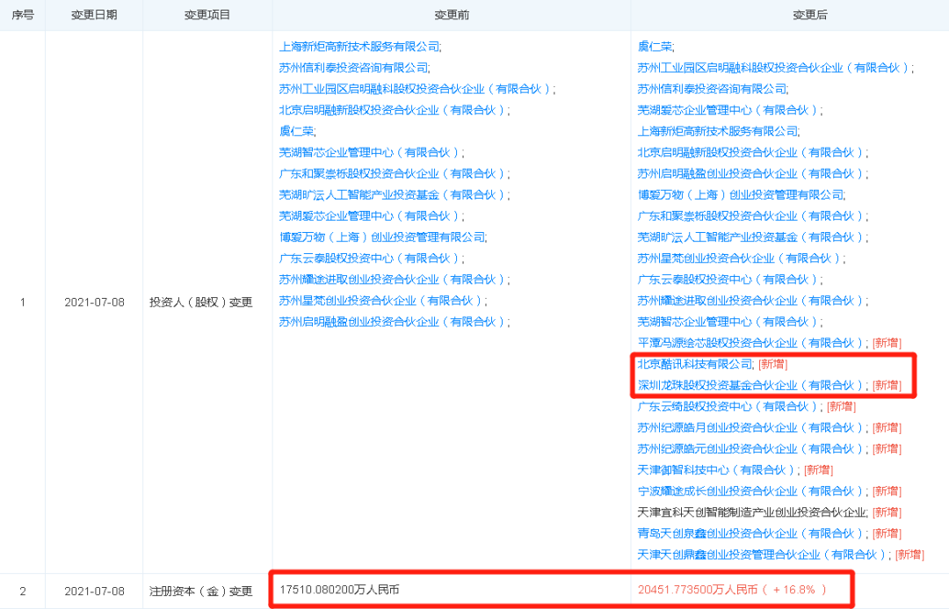Open 青岛天创泉鑫创业投资合伙企业 link
Screen dimensions: 949x609
tap(751, 533)
